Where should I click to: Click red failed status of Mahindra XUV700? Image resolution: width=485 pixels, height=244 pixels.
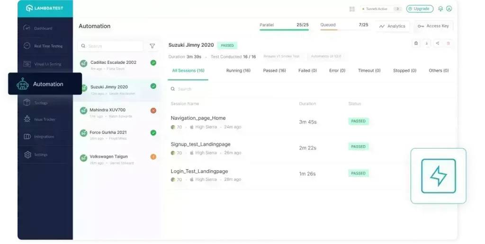pyautogui.click(x=153, y=111)
